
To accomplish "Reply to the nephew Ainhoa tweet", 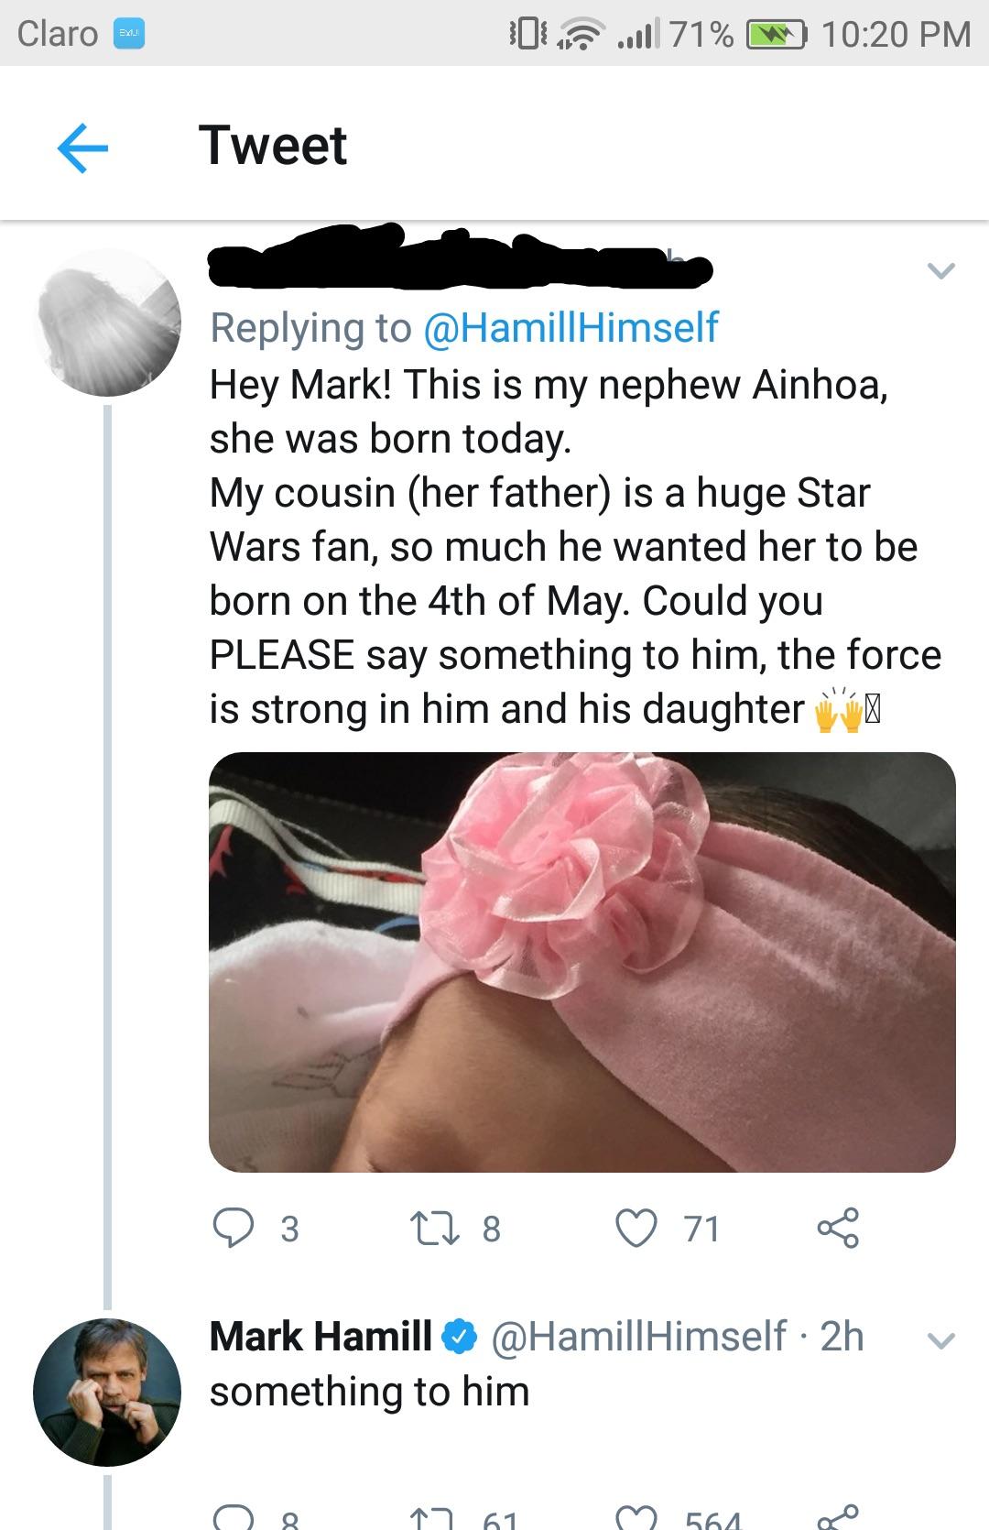I will (x=234, y=1228).
